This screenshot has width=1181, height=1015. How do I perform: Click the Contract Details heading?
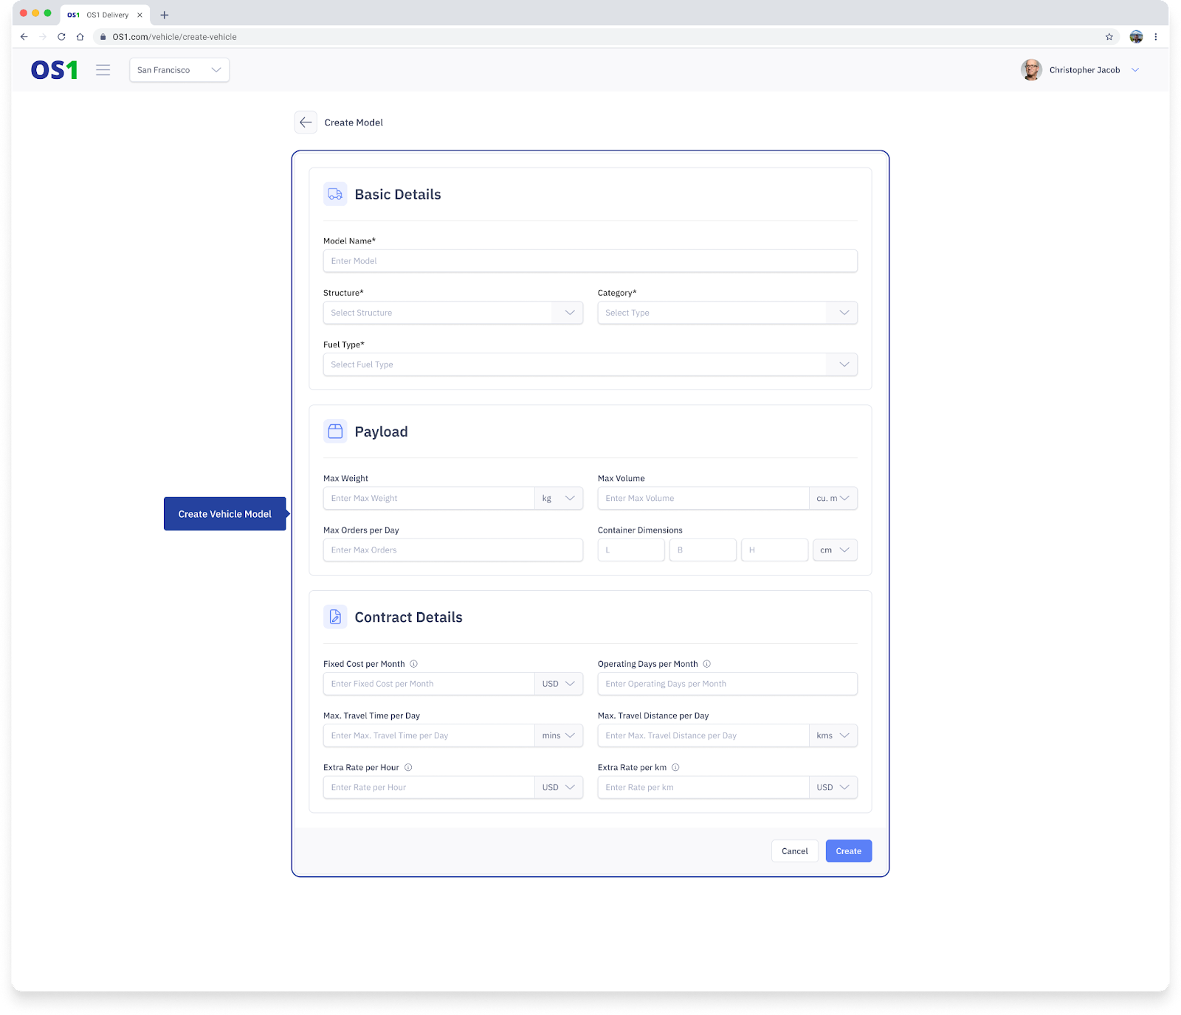pyautogui.click(x=408, y=617)
